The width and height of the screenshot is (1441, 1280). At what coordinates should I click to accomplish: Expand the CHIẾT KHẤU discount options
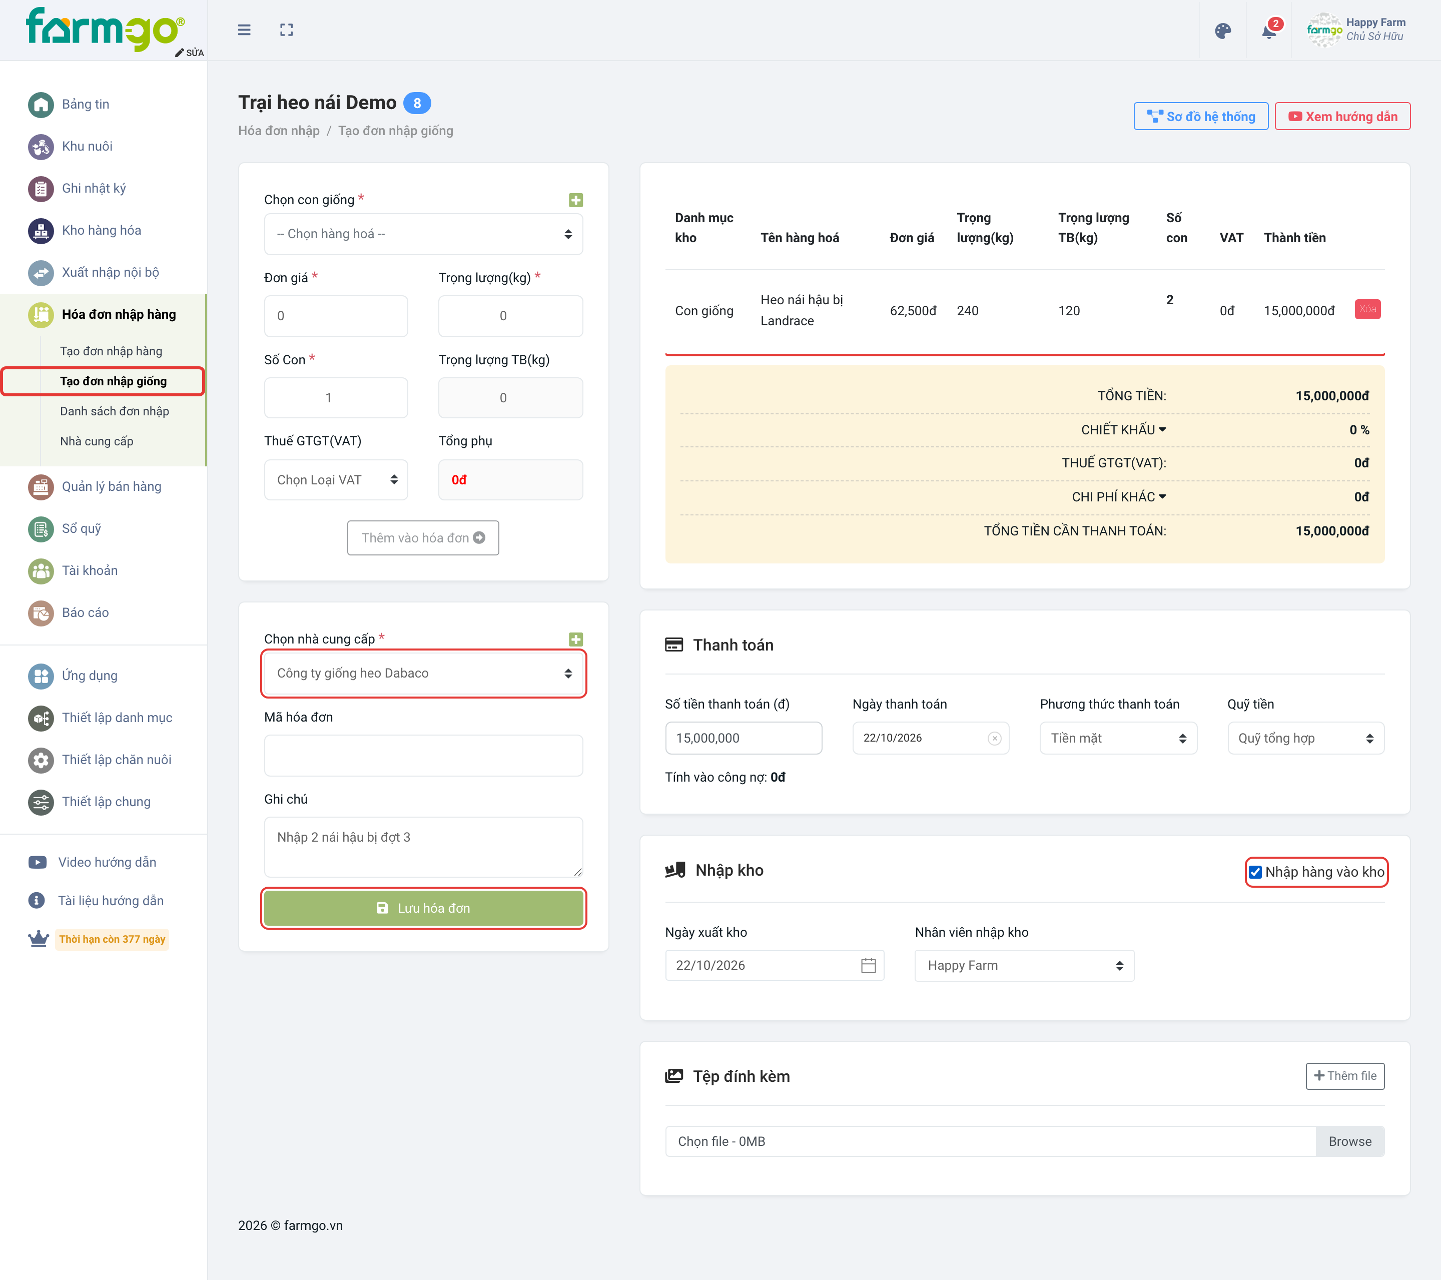(x=1124, y=429)
